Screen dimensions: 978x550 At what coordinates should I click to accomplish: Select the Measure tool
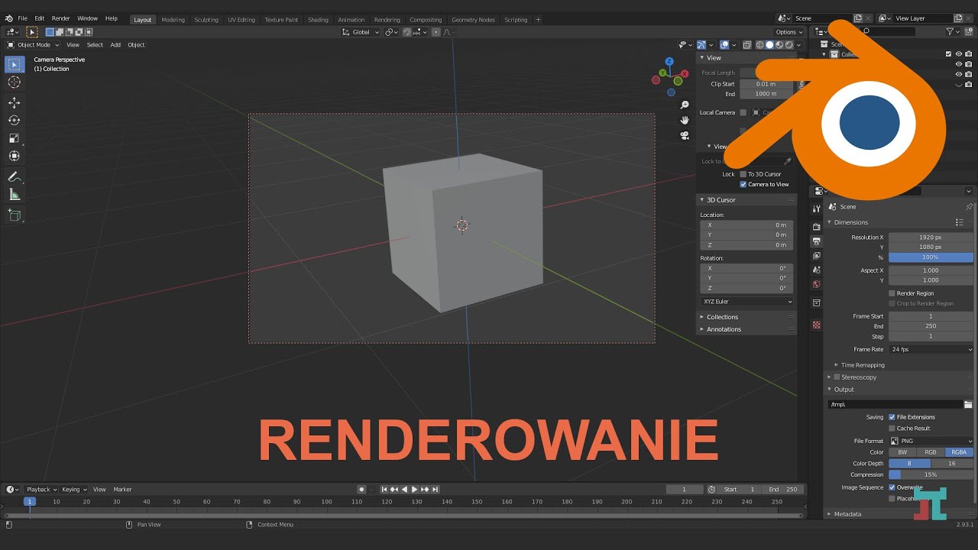tap(14, 195)
